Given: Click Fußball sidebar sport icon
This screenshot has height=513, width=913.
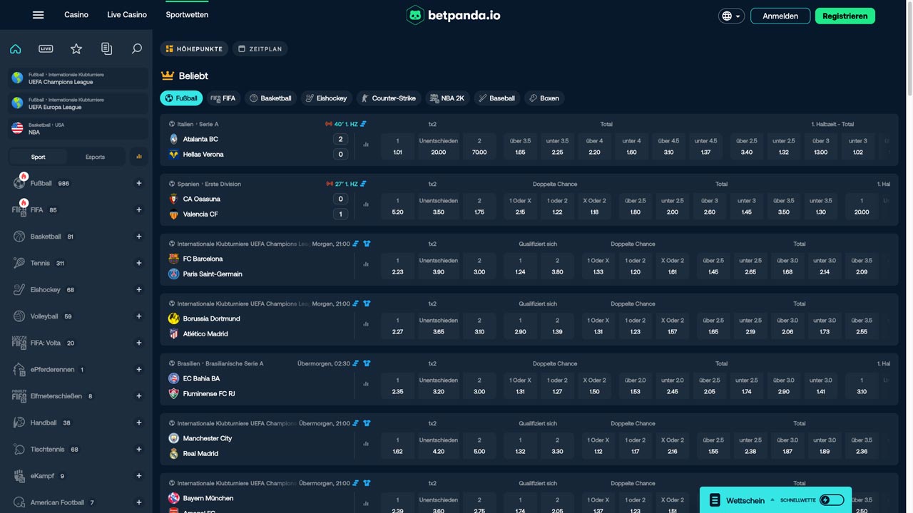Looking at the screenshot, I should pos(19,183).
